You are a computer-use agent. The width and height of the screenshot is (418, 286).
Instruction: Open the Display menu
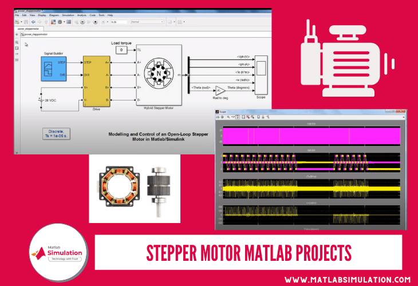(42, 15)
